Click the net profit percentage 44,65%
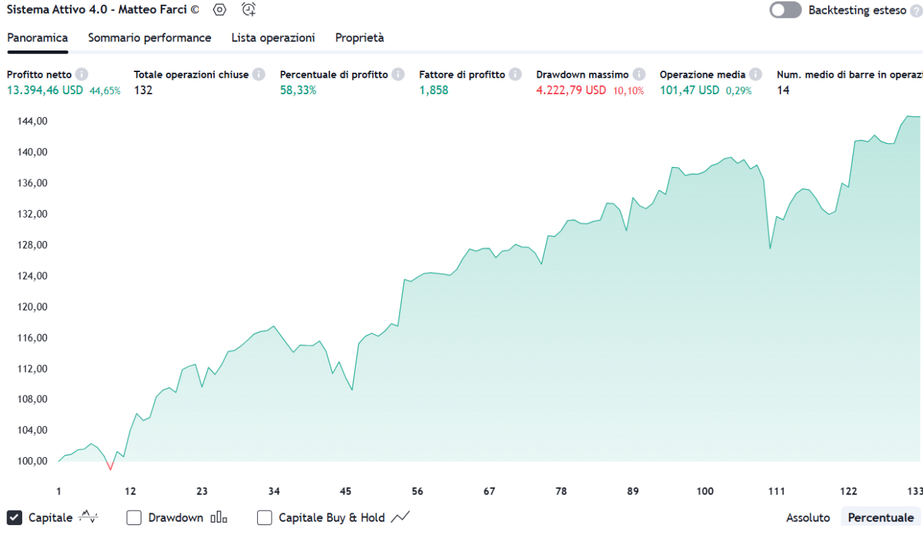Image resolution: width=923 pixels, height=550 pixels. [105, 91]
